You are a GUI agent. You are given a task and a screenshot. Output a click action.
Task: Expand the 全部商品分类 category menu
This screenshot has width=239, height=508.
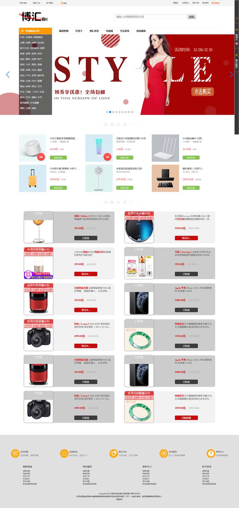36,31
